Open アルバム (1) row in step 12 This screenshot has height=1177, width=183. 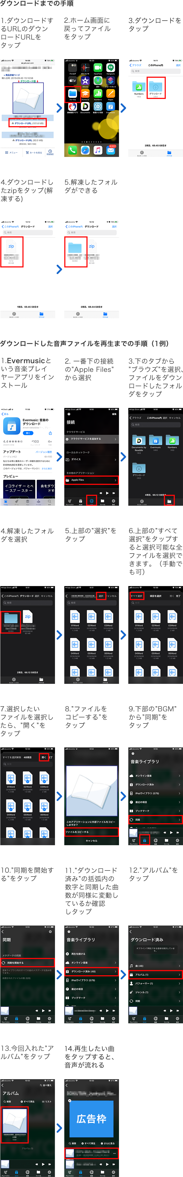(x=155, y=975)
